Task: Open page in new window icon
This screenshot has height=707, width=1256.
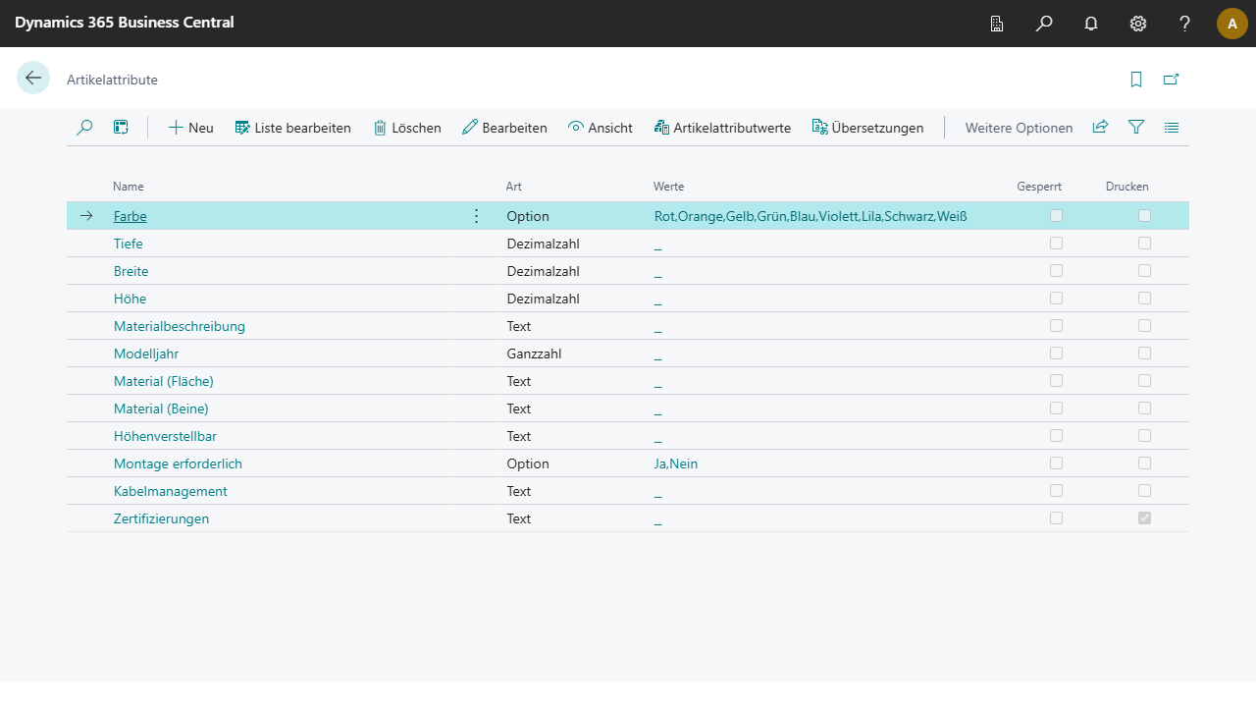Action: point(1171,80)
